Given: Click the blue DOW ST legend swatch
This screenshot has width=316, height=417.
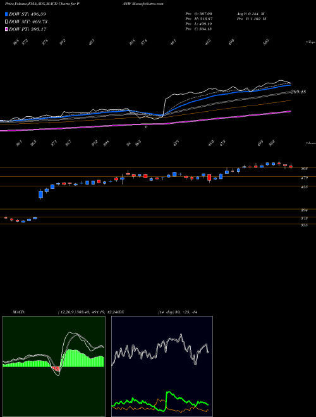Looking at the screenshot, I should point(6,14).
